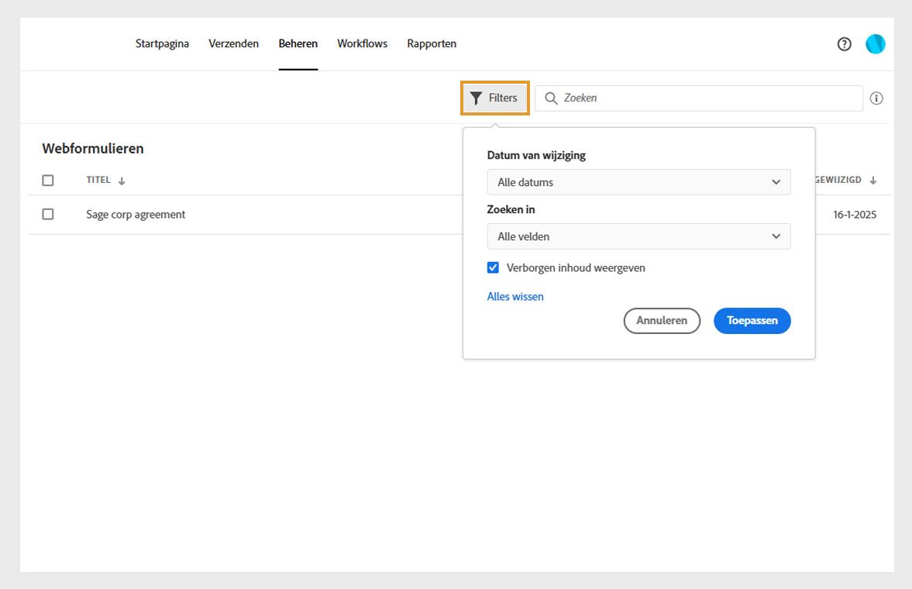Go to the Rapporten tab
912x589 pixels.
pos(432,43)
